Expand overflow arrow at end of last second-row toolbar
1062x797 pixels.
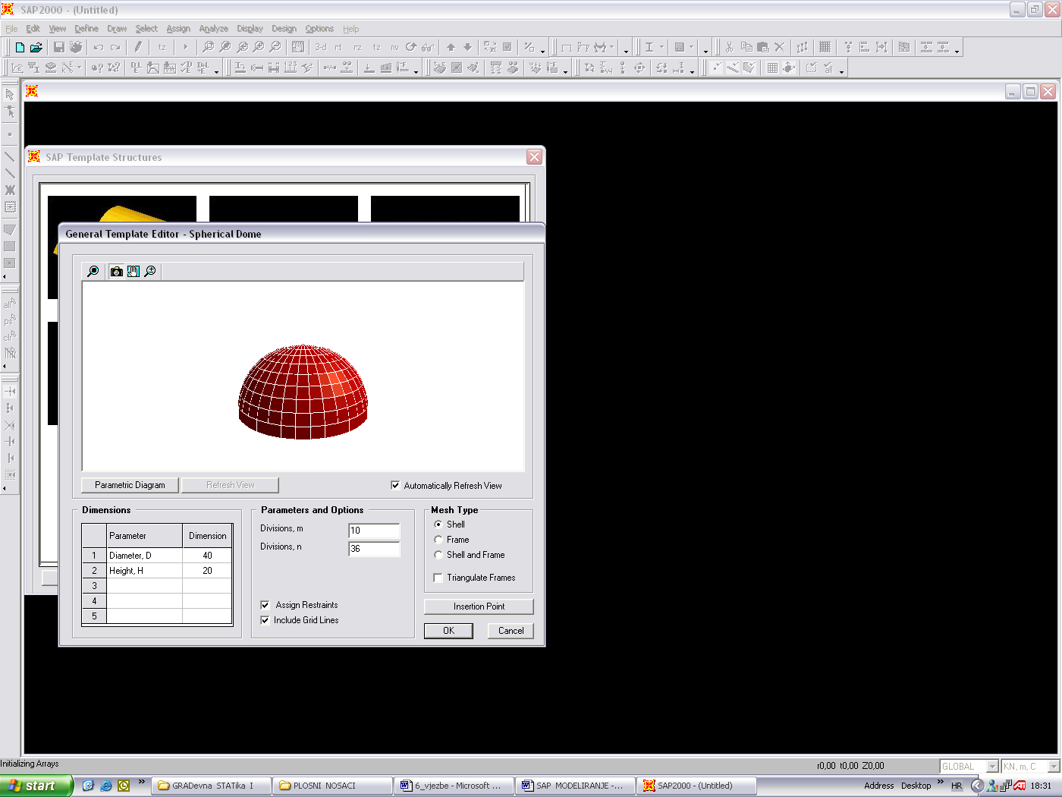(x=841, y=71)
